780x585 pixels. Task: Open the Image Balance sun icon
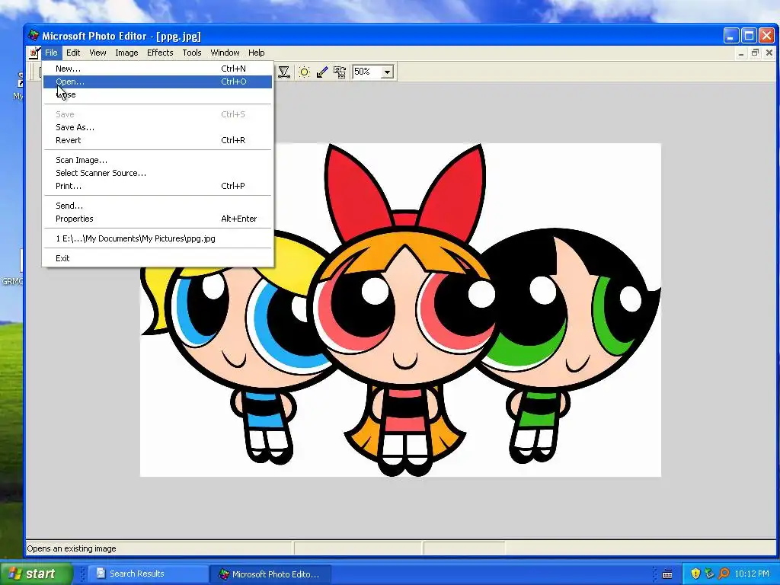(304, 72)
